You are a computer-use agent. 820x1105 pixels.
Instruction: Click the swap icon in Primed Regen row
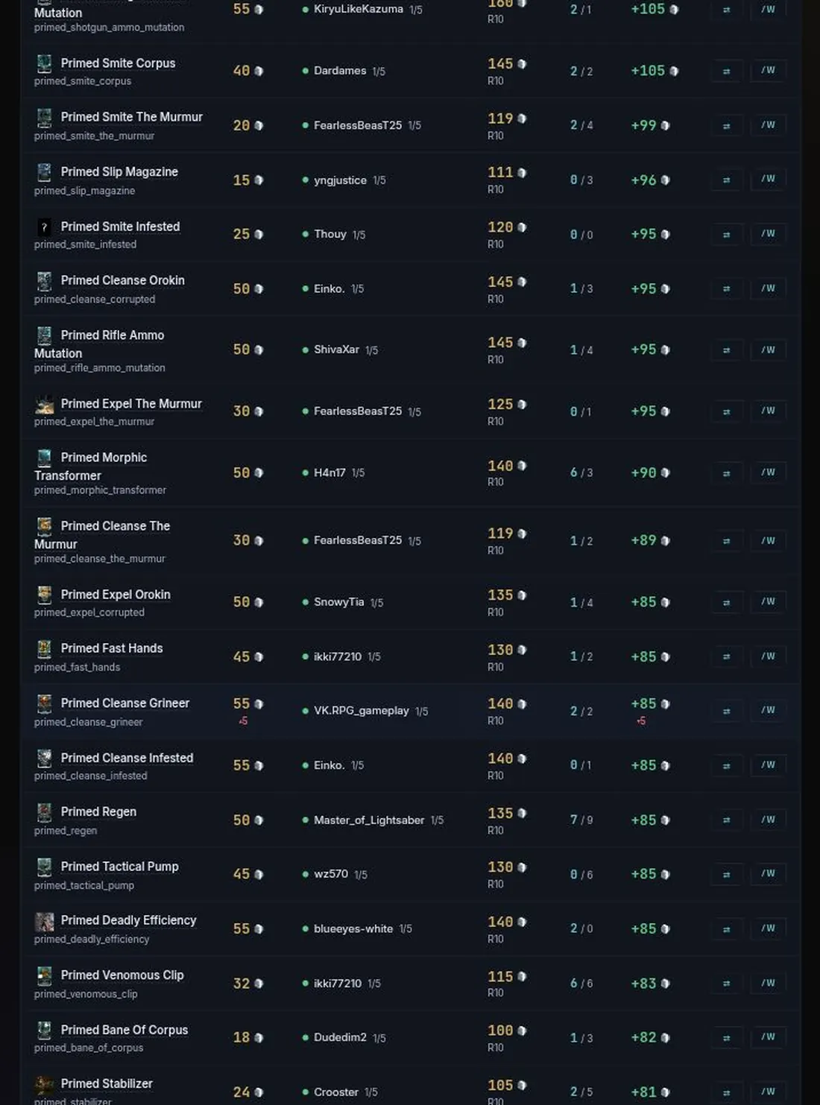(726, 820)
